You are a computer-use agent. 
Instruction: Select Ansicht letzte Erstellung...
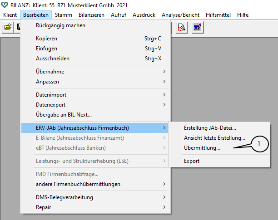click(214, 138)
